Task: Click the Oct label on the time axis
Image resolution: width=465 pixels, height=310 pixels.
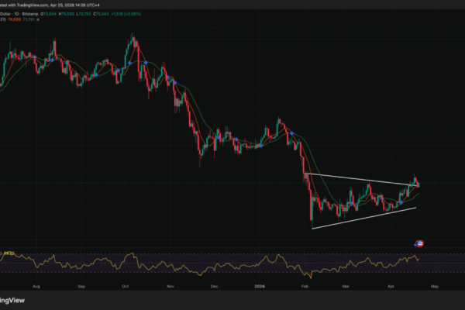Action: click(x=127, y=286)
